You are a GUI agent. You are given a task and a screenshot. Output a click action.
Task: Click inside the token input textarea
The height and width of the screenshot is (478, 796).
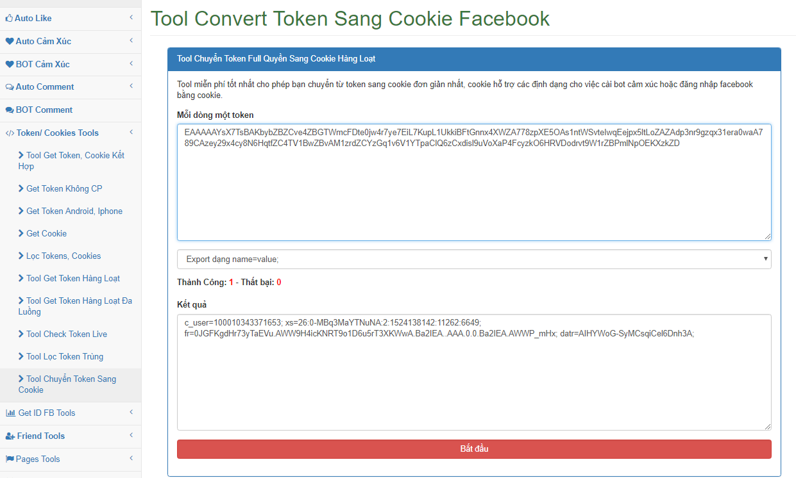tap(474, 183)
